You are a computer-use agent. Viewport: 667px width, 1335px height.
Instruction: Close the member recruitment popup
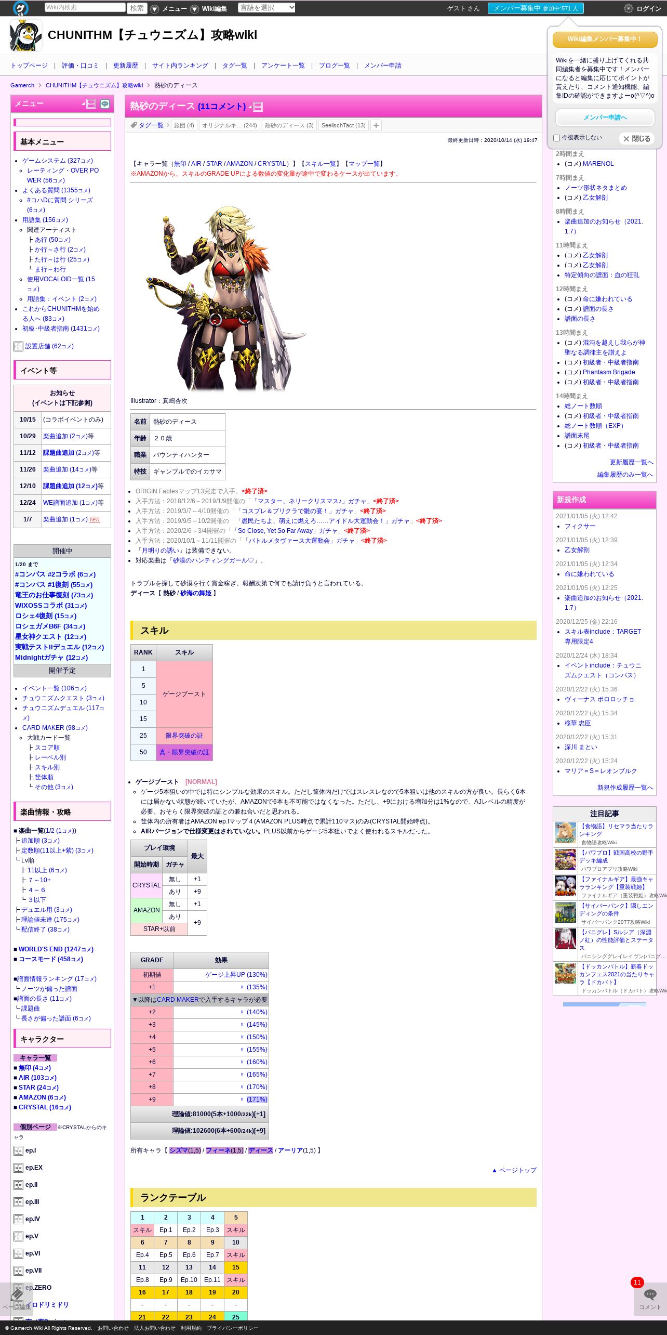click(636, 139)
